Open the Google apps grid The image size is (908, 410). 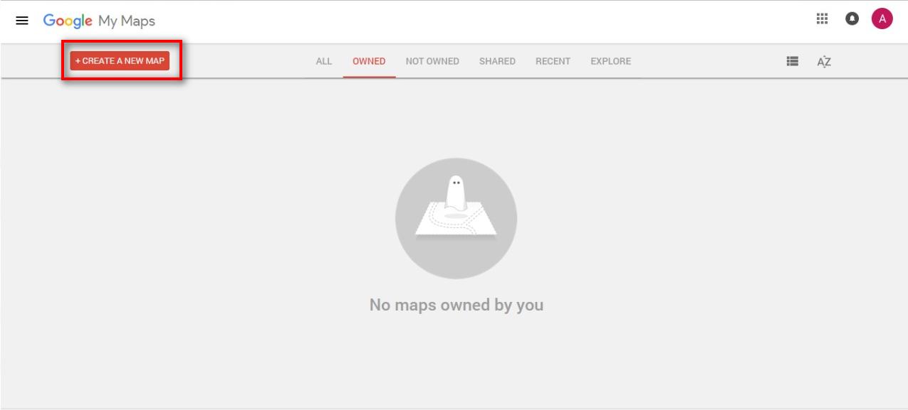822,20
